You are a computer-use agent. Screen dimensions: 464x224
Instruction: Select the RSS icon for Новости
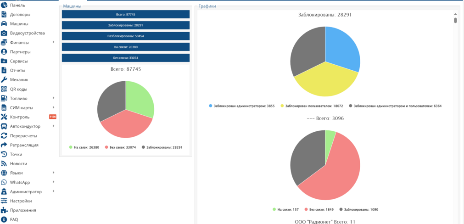point(4,163)
